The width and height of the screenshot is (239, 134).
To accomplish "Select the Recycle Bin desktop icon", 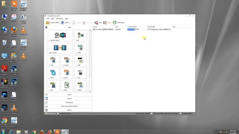I will pos(4,44).
